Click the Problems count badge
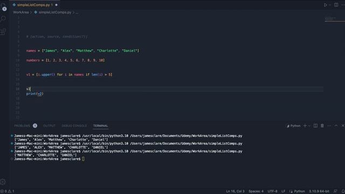 [35, 126]
